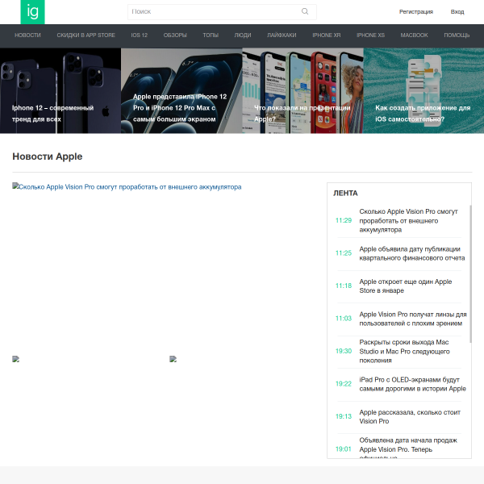Click the Вход login link
The image size is (484, 484).
(457, 12)
